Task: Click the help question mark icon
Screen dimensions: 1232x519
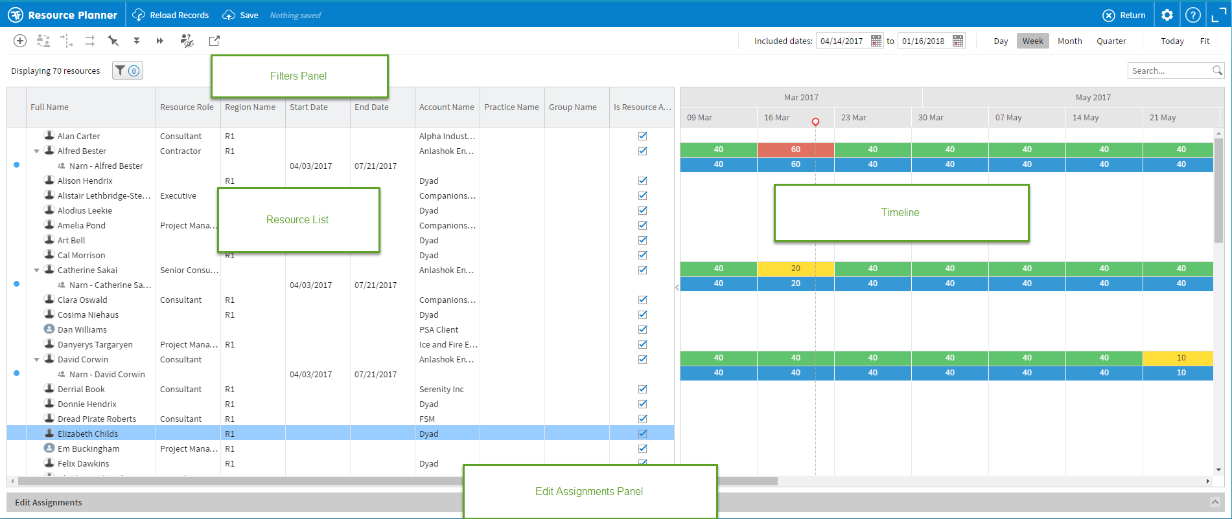Action: [x=1192, y=15]
